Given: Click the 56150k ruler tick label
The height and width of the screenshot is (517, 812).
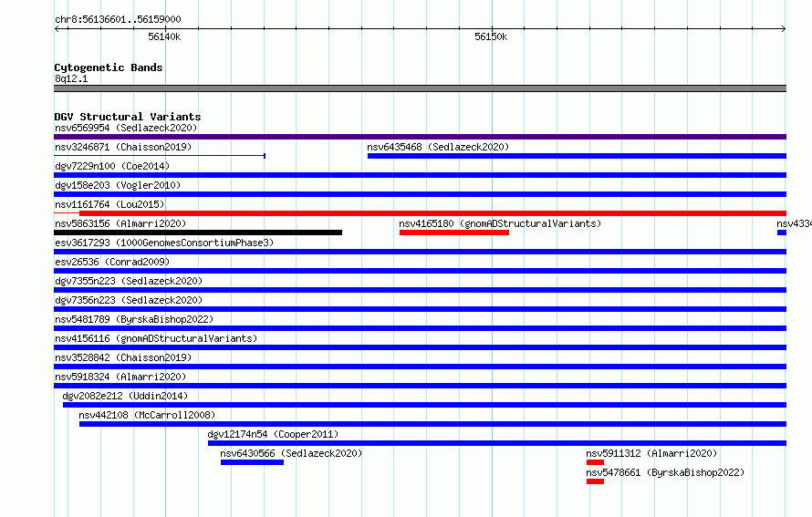Looking at the screenshot, I should coord(491,36).
